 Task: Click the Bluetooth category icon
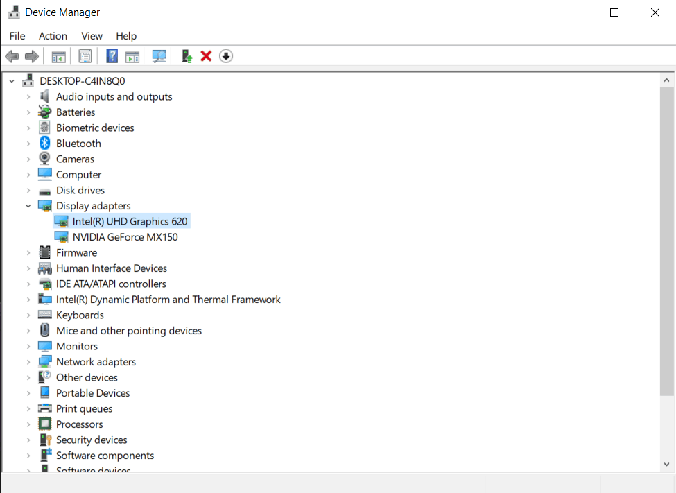(x=45, y=144)
